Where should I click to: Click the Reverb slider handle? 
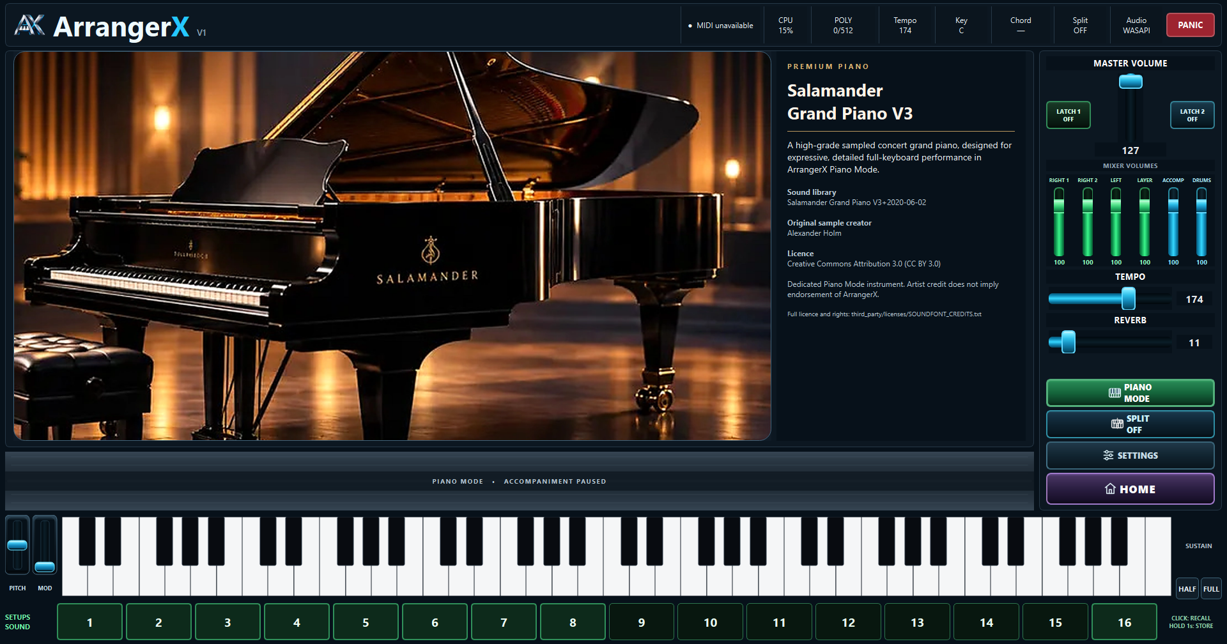(x=1069, y=342)
